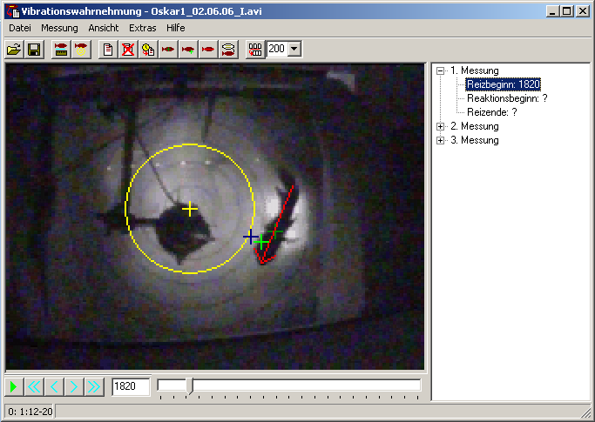Viewport: 595px width, 422px height.
Task: Minimize the Vibrationswahrnehmung window
Action: click(552, 11)
